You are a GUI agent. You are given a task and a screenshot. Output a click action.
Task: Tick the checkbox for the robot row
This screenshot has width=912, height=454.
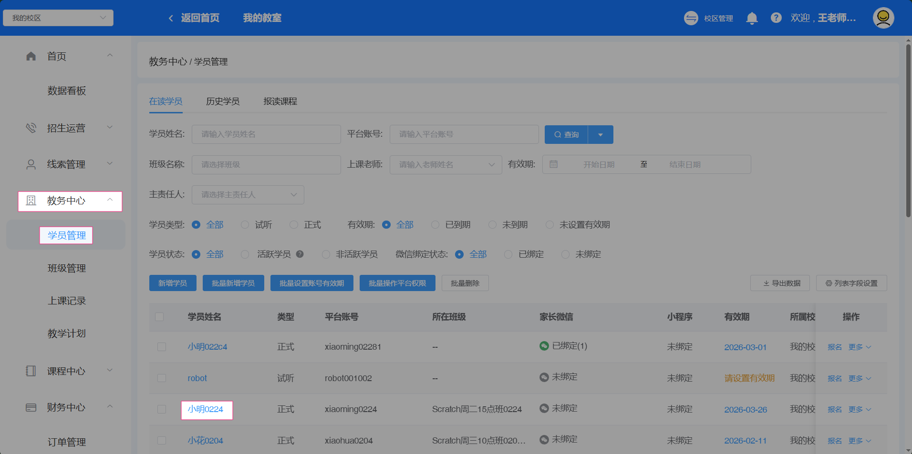pos(162,378)
